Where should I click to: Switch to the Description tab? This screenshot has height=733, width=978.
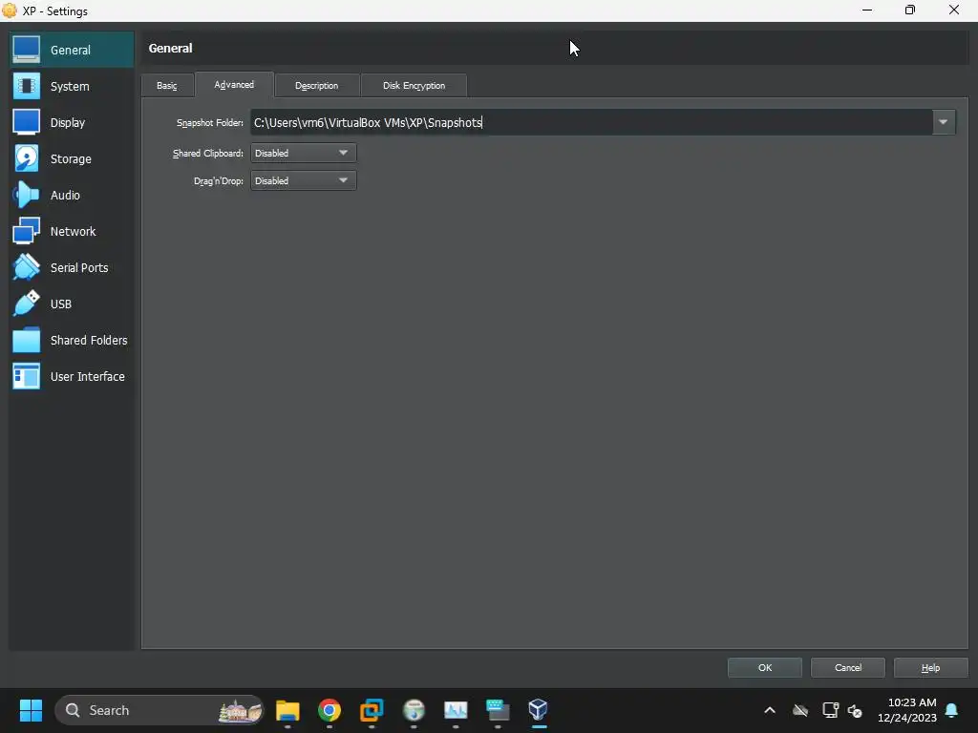coord(317,85)
